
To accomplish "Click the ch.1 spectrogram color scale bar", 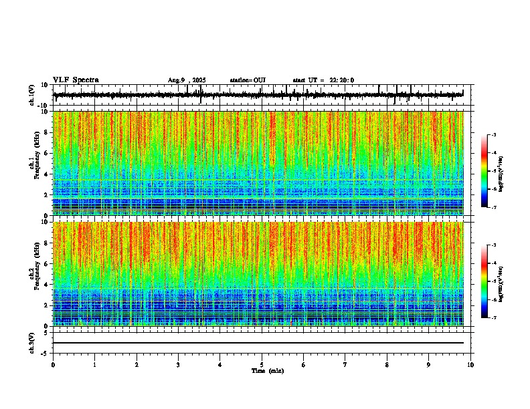I will click(484, 171).
